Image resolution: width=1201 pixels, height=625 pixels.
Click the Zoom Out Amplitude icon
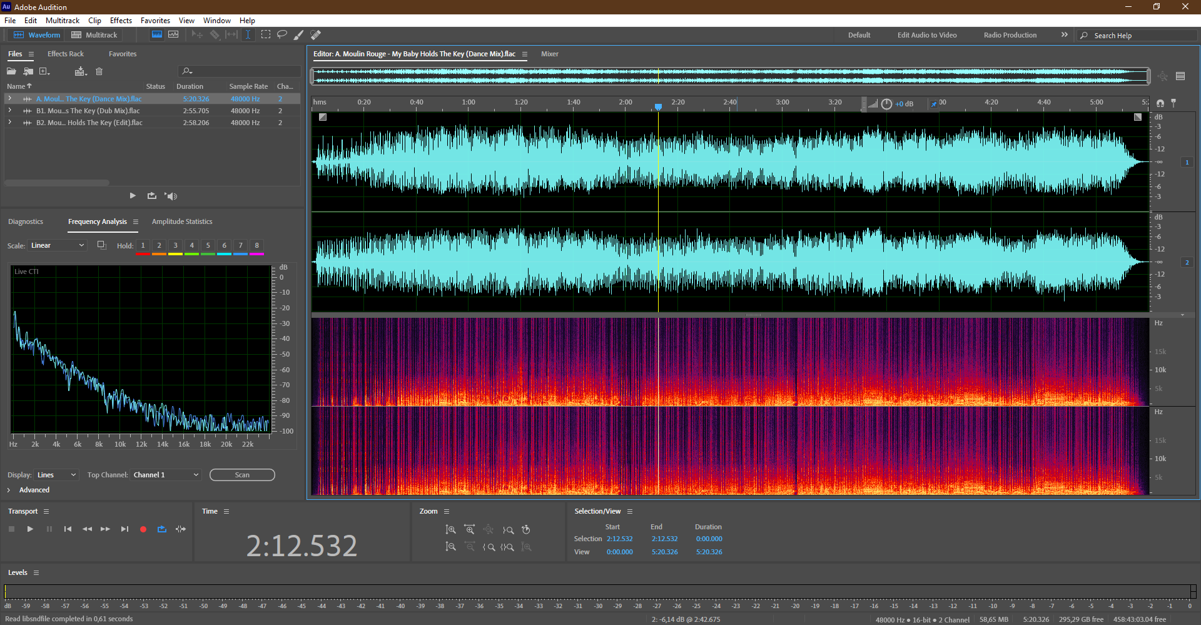[450, 547]
